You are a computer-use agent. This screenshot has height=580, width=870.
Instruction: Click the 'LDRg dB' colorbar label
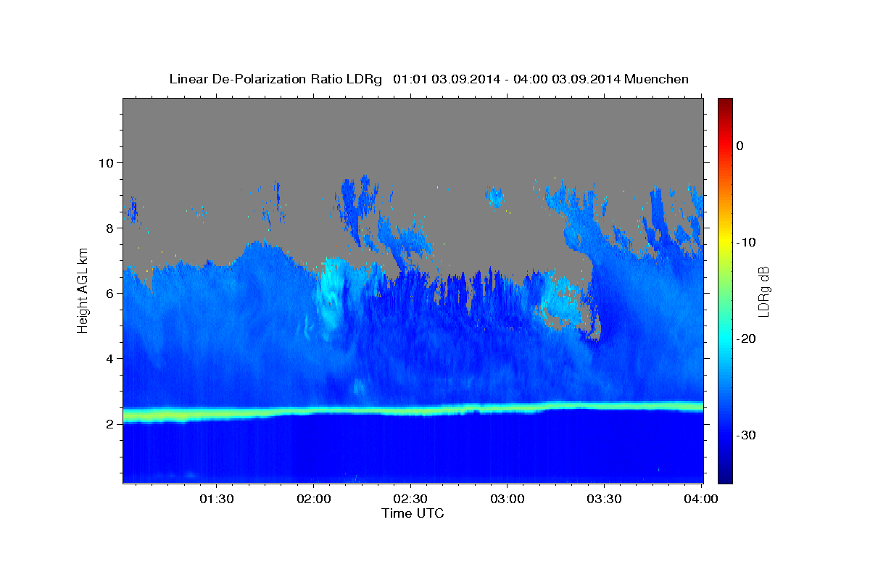(763, 290)
